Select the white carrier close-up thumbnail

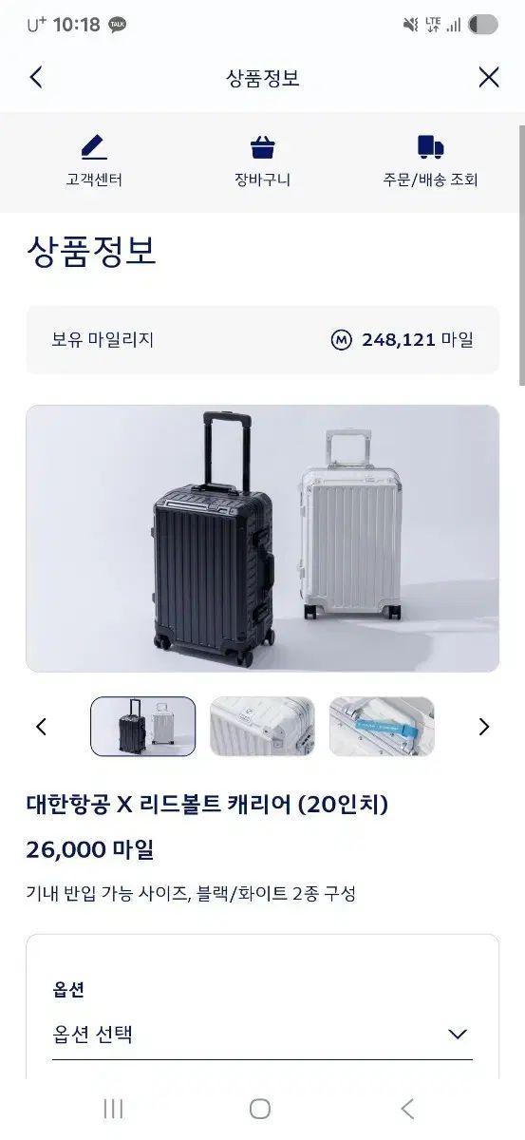point(262,727)
